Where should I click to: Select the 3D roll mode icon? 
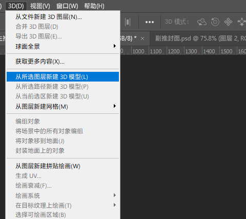(x=215, y=22)
